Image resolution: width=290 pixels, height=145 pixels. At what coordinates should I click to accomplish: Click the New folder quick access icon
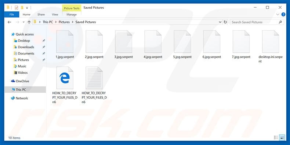point(22,8)
